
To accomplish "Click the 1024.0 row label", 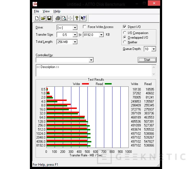I will point(41,134).
